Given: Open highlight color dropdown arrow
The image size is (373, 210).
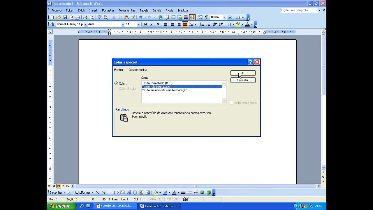Looking at the screenshot, I should coord(242,24).
